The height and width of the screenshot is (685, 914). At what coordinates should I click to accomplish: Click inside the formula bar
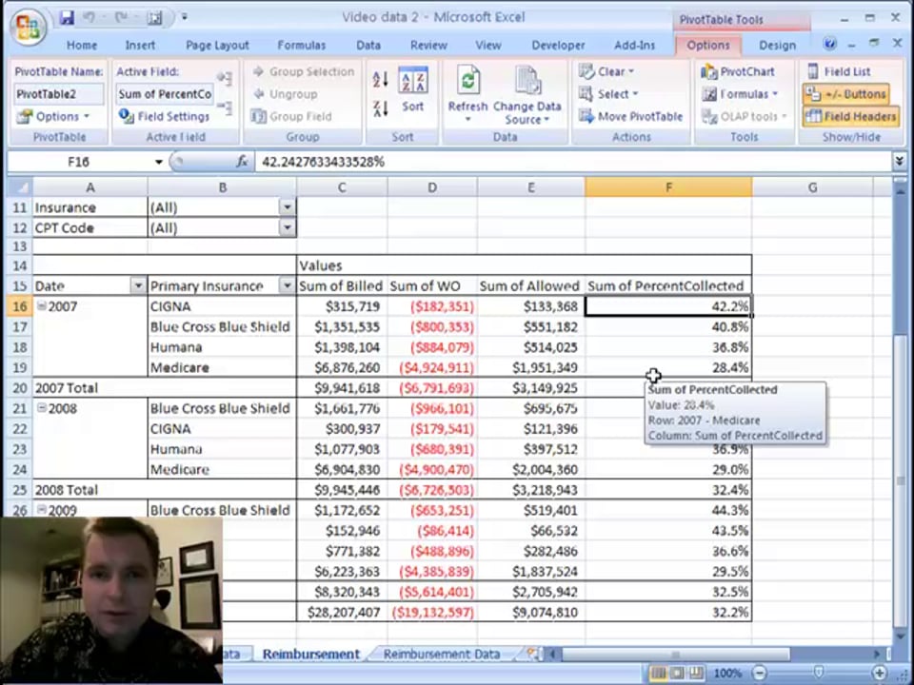coord(573,162)
